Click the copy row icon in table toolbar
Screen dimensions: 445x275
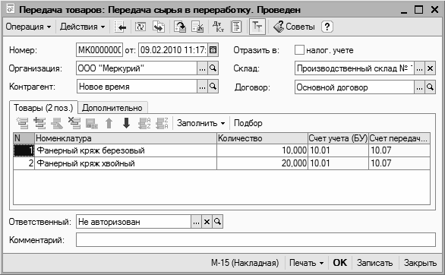point(39,123)
